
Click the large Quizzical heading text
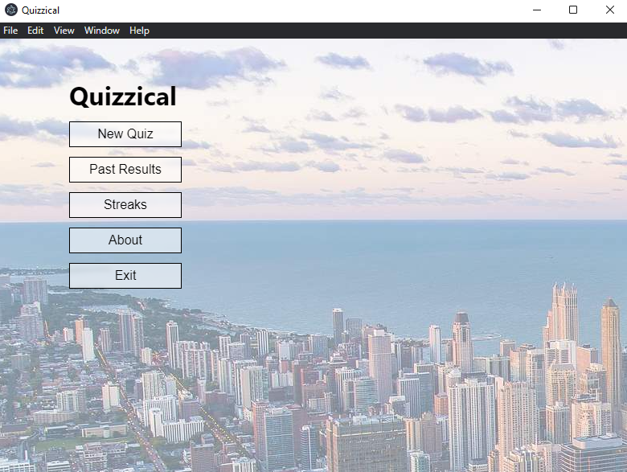[123, 97]
